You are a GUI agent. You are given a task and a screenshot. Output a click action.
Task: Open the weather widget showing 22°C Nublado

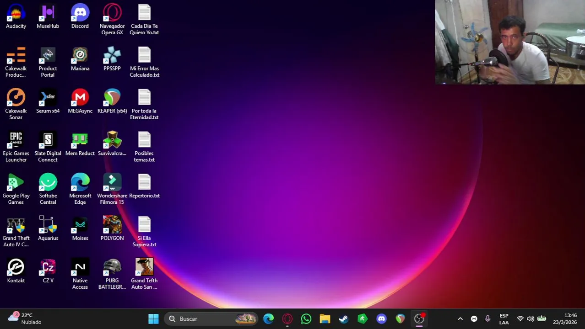tap(25, 318)
